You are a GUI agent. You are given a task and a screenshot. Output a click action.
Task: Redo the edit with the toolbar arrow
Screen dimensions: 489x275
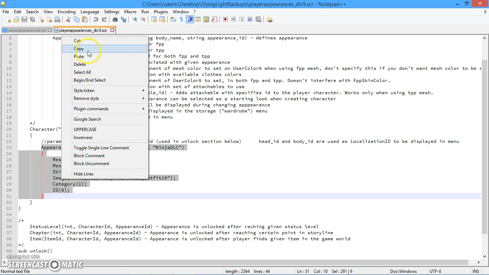[x=104, y=20]
